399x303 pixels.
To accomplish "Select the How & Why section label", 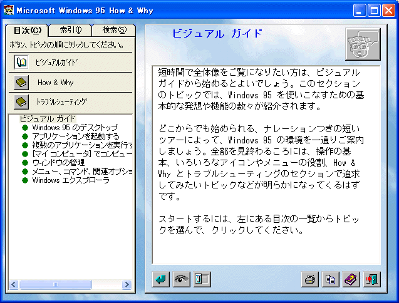I will [x=56, y=83].
